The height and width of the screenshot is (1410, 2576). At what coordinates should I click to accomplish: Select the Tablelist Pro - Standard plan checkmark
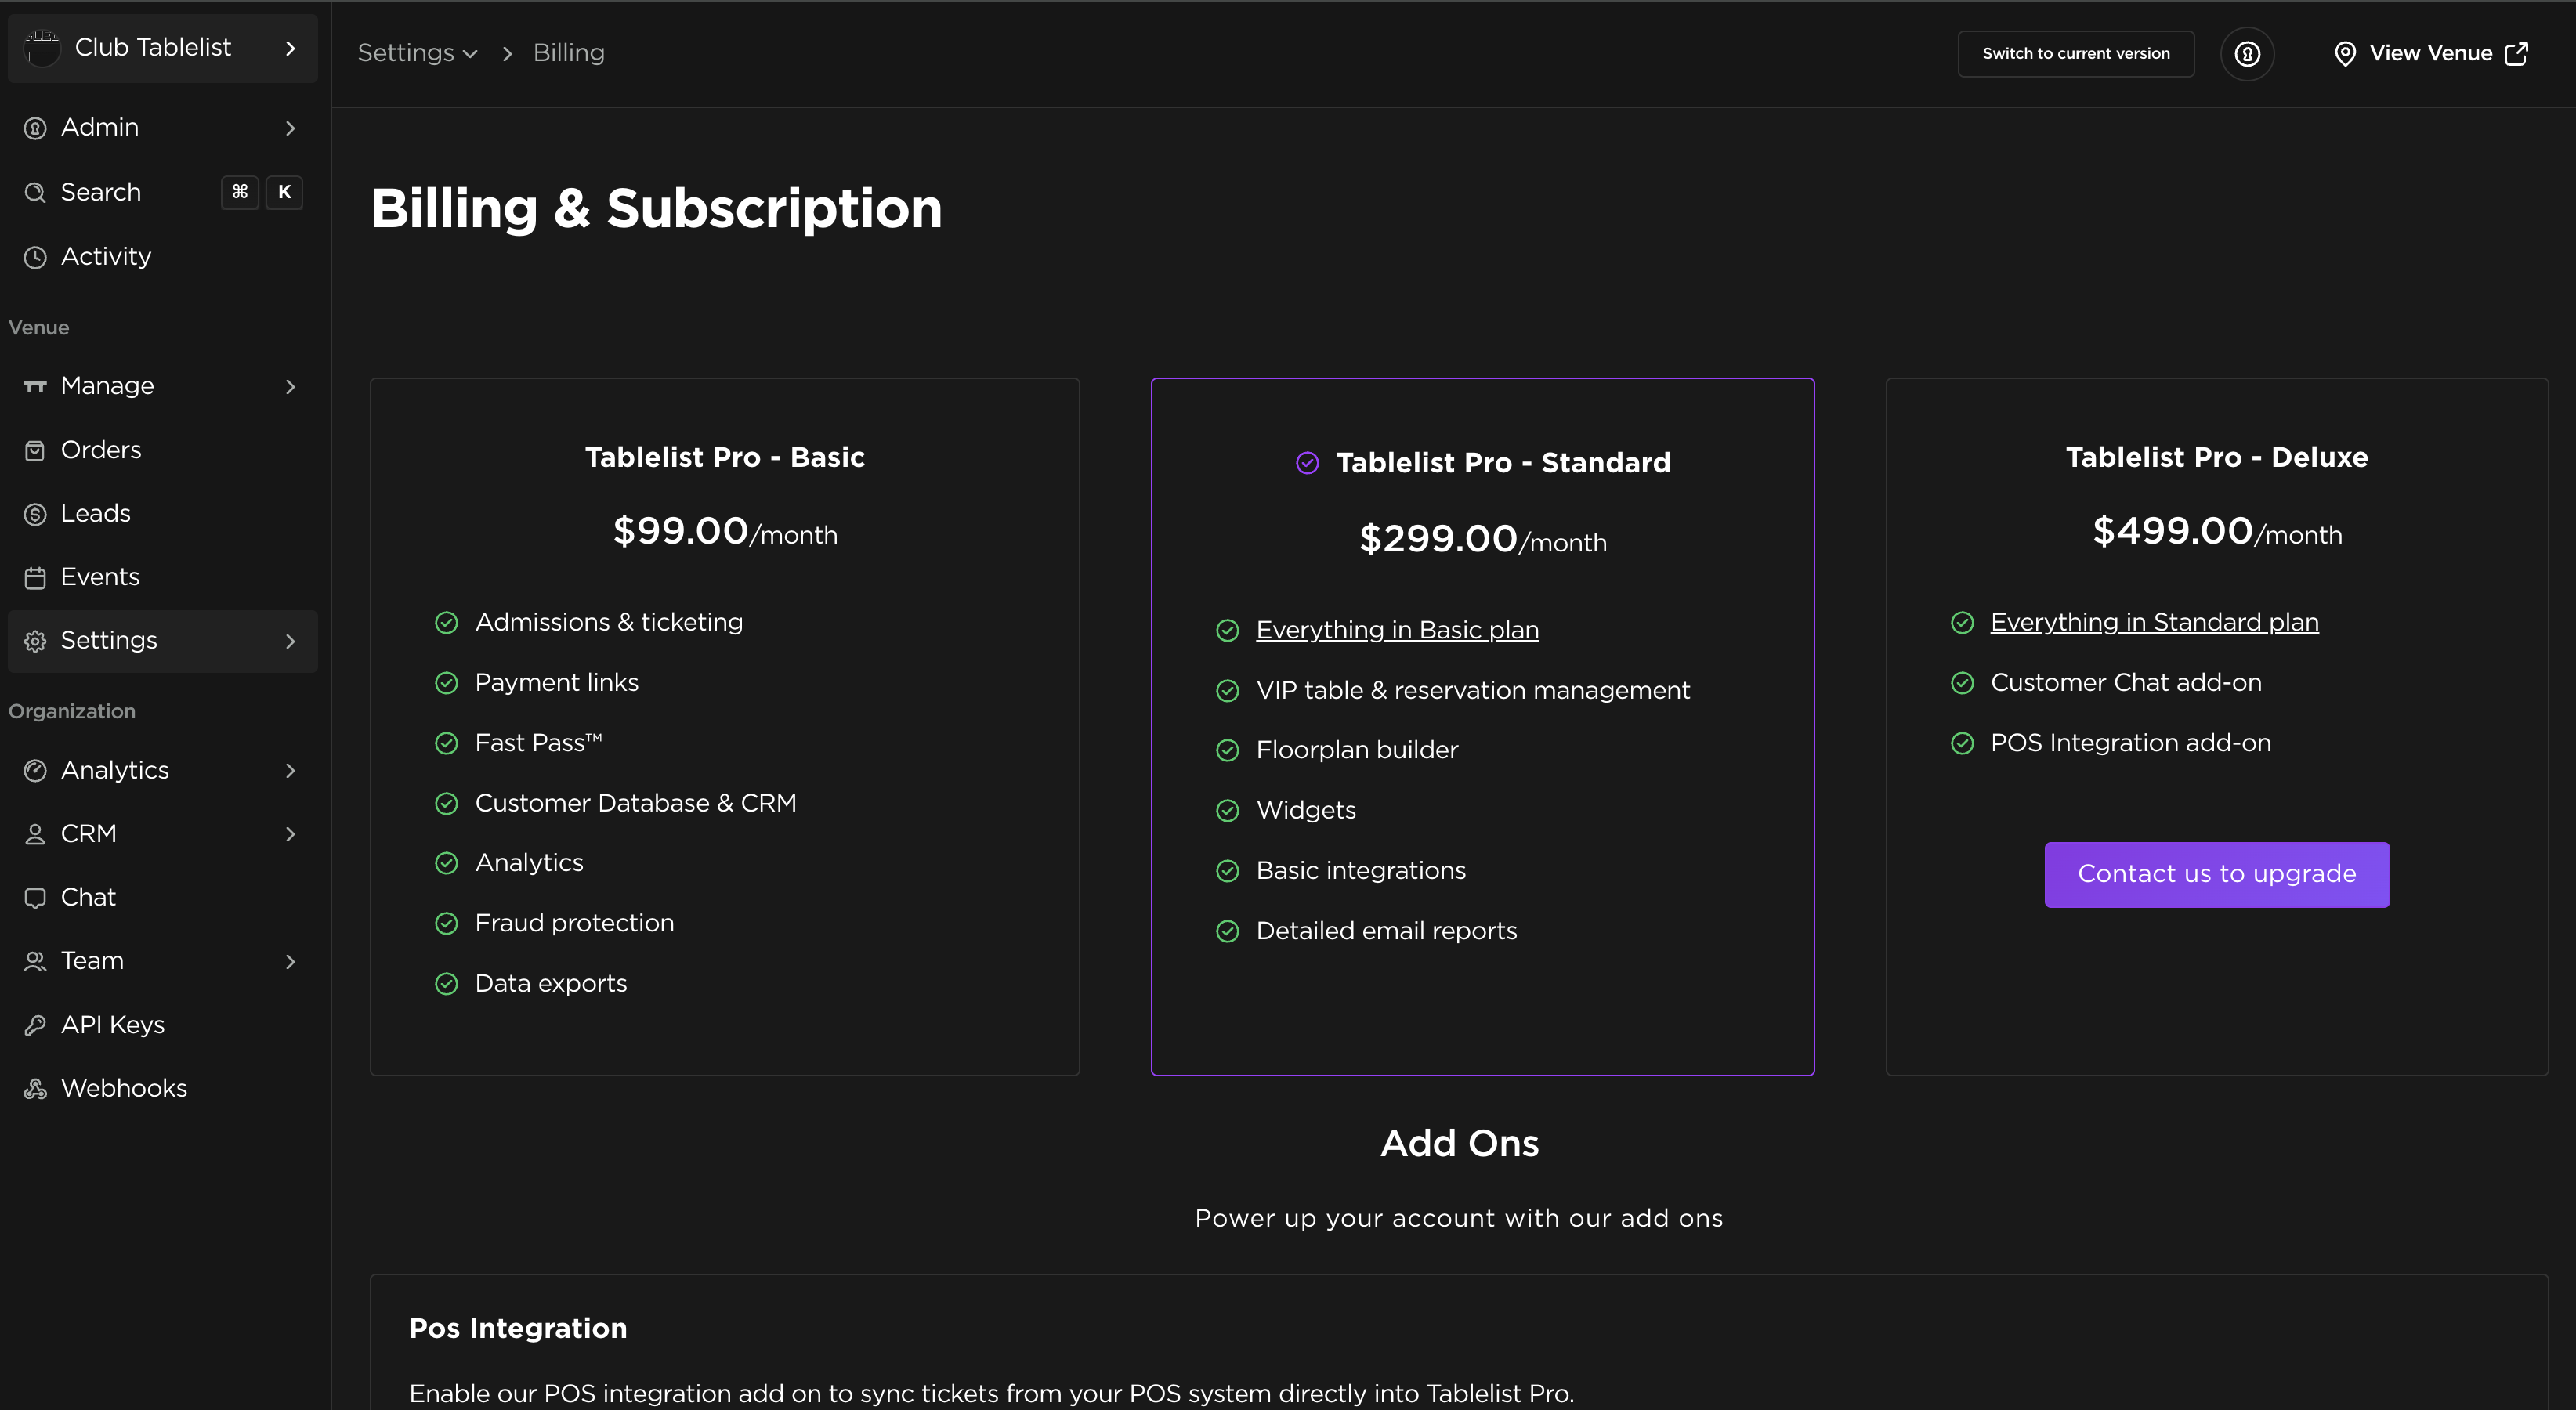[1307, 463]
